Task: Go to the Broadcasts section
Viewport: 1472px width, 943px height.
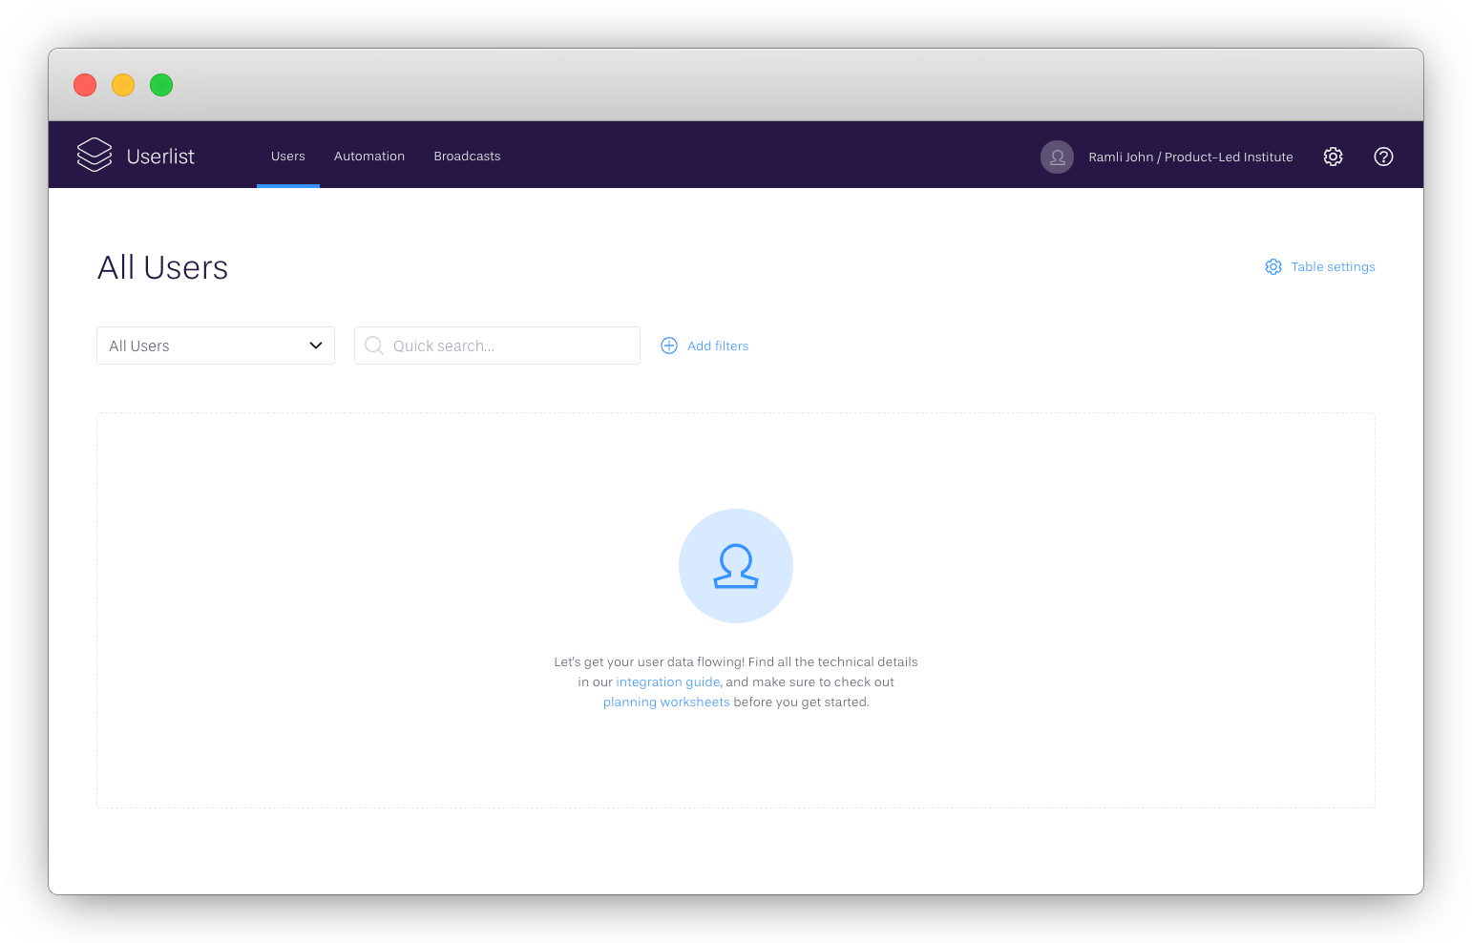Action: pos(467,156)
